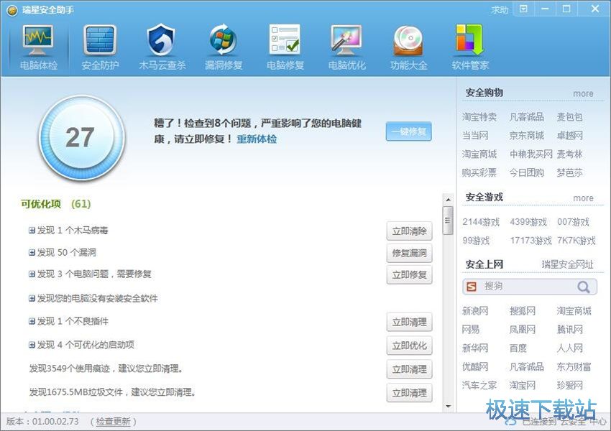Screen dimensions: 611x431
Task: Open the 汽车之家 link
Action: tap(479, 386)
